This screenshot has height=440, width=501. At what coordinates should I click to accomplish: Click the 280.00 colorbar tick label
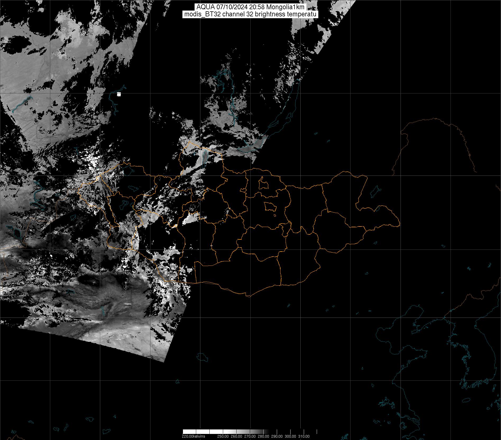point(263,436)
